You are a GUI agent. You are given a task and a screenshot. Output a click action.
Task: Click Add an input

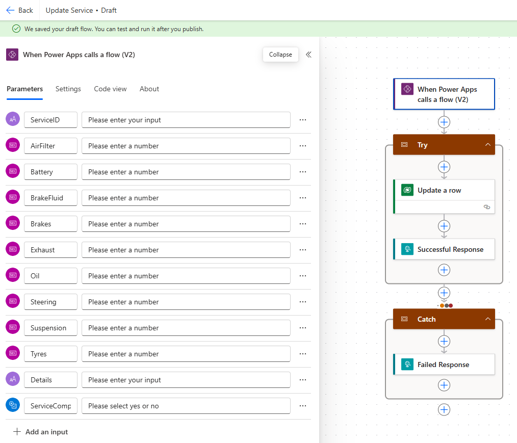pyautogui.click(x=40, y=432)
